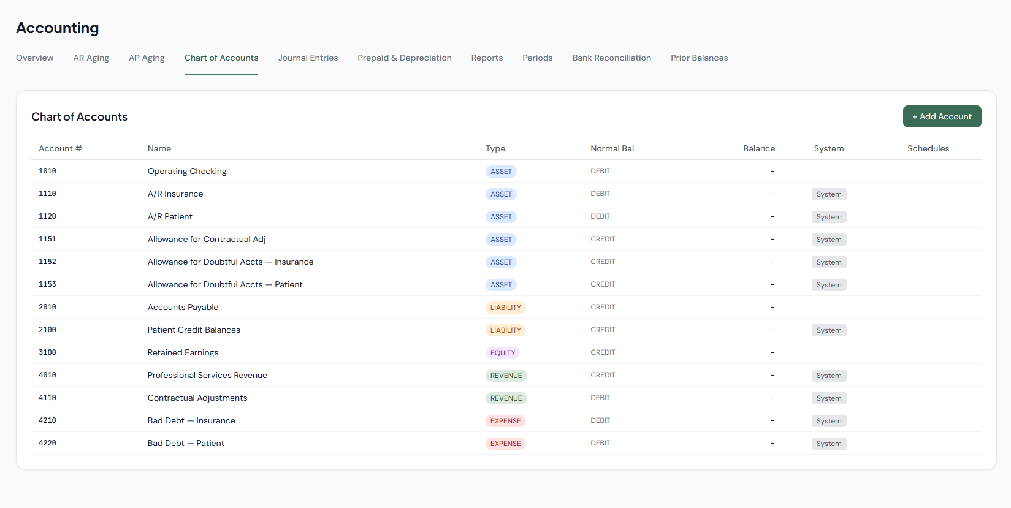Click REVENUE badge for Professional Services Revenue
The height and width of the screenshot is (508, 1011).
[x=506, y=376]
